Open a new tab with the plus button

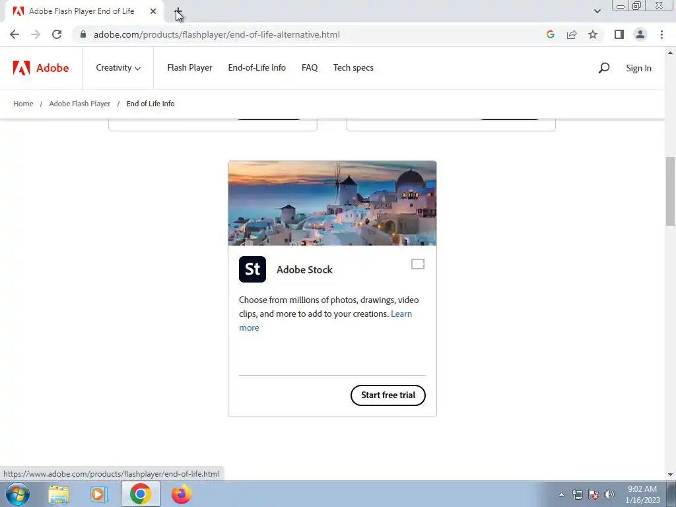pos(178,11)
